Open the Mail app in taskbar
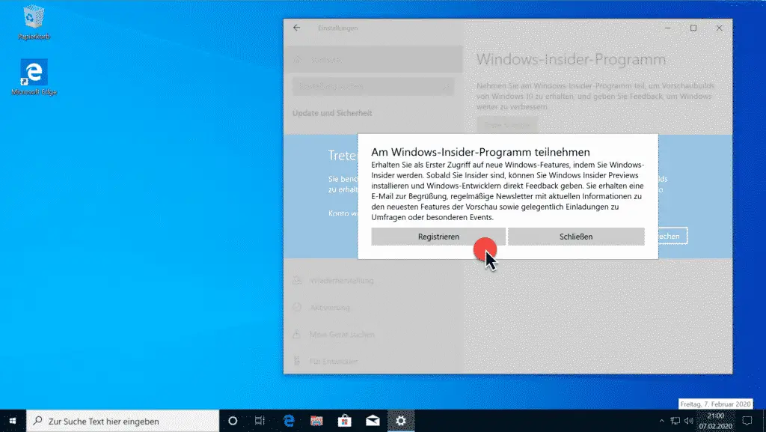766x432 pixels. (x=373, y=421)
